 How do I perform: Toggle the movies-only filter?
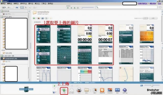[x=78, y=8]
